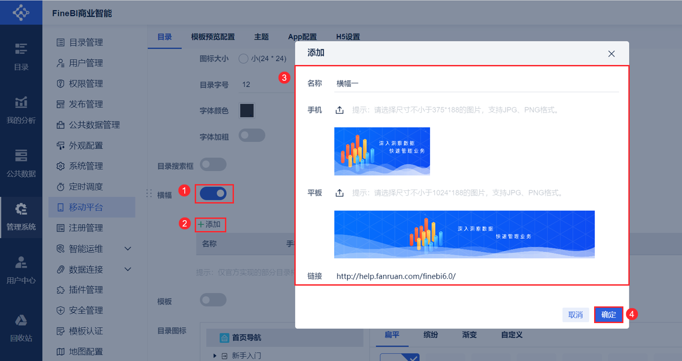This screenshot has width=682, height=361.
Task: Expand the 新手入门 tree item
Action: pyautogui.click(x=215, y=356)
